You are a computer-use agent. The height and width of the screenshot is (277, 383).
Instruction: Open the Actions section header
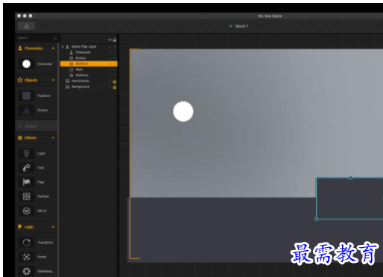click(37, 126)
